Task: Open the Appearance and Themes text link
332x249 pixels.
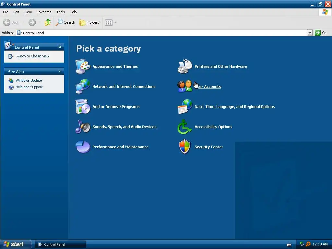Action: coord(115,66)
